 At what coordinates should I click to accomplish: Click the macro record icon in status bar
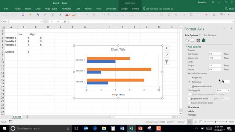click(11, 122)
